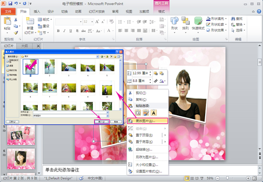Open the Shapes gallery icon
Viewport: 263px width, 182px height.
click(x=174, y=22)
